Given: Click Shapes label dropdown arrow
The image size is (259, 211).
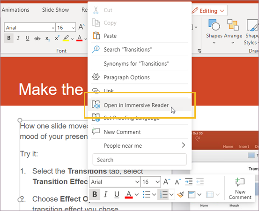Looking at the screenshot, I should click(214, 43).
